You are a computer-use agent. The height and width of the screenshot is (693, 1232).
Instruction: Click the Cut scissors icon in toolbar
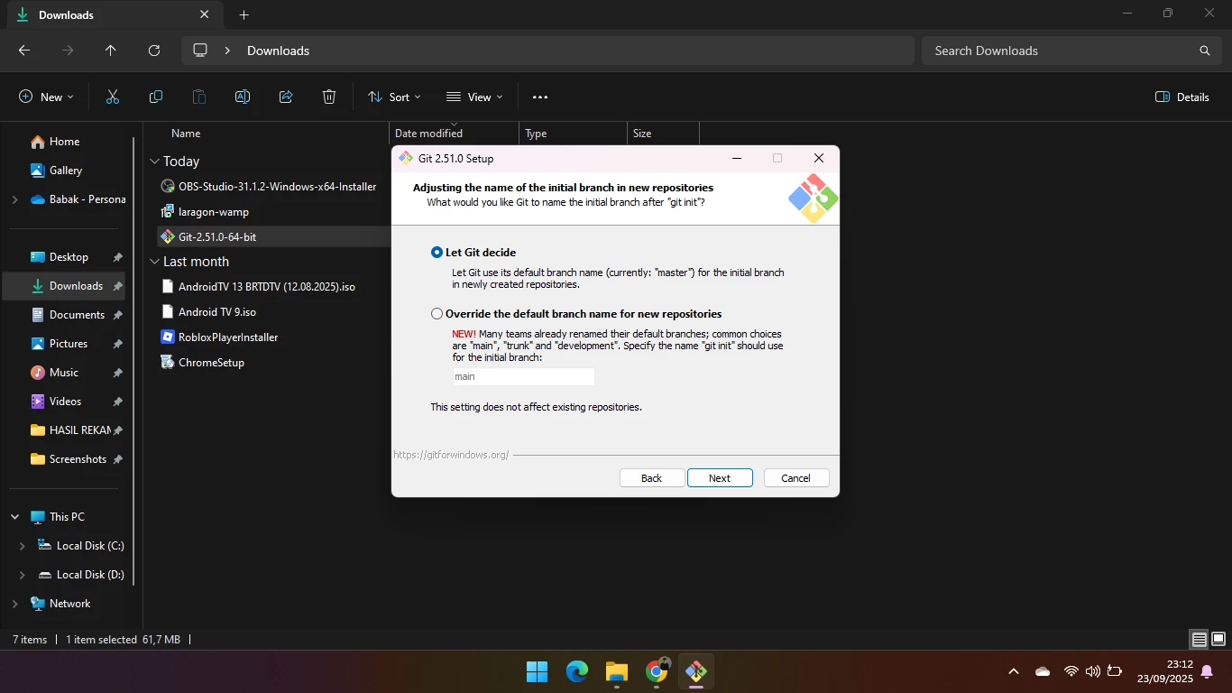tap(113, 97)
